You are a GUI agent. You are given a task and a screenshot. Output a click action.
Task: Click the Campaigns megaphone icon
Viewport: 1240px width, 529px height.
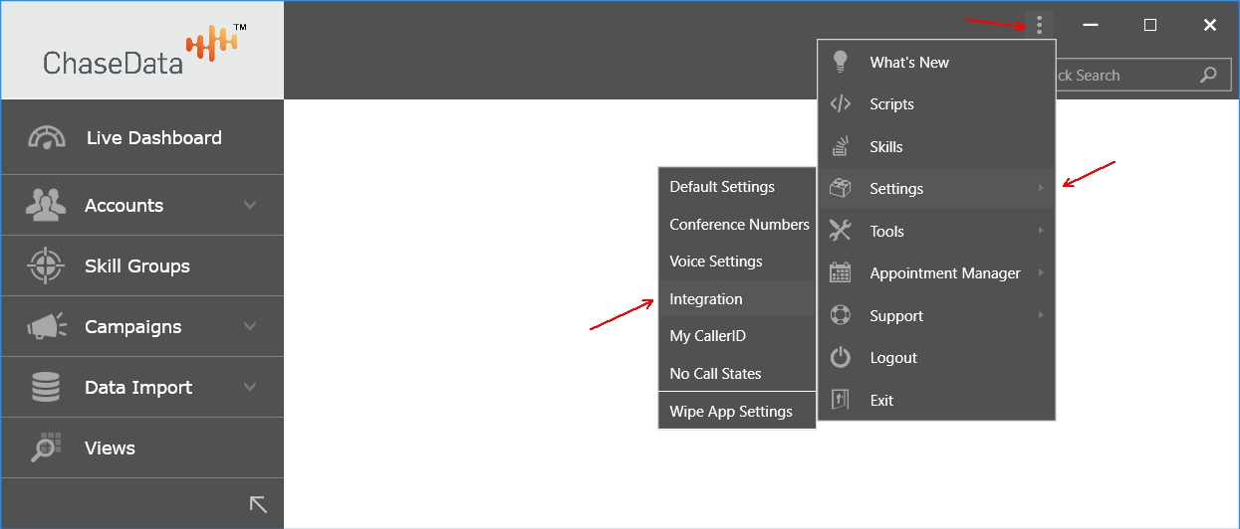[46, 327]
